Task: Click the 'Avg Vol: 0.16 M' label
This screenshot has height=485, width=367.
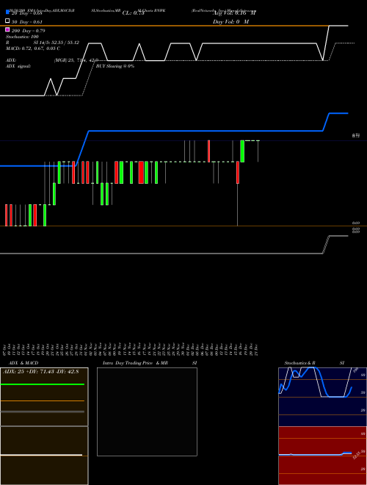Action: pyautogui.click(x=234, y=13)
